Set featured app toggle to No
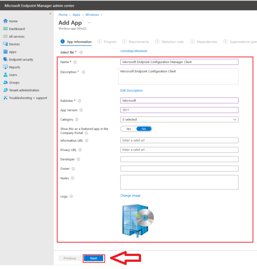The height and width of the screenshot is (269, 257). (144, 129)
